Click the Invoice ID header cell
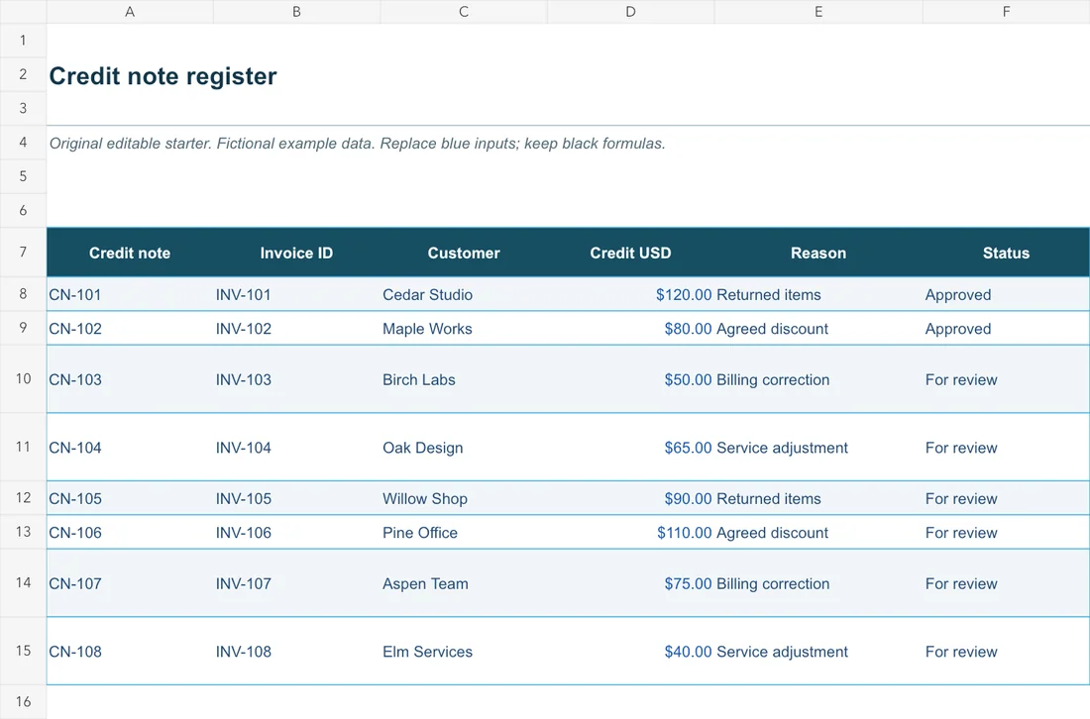 click(x=297, y=253)
